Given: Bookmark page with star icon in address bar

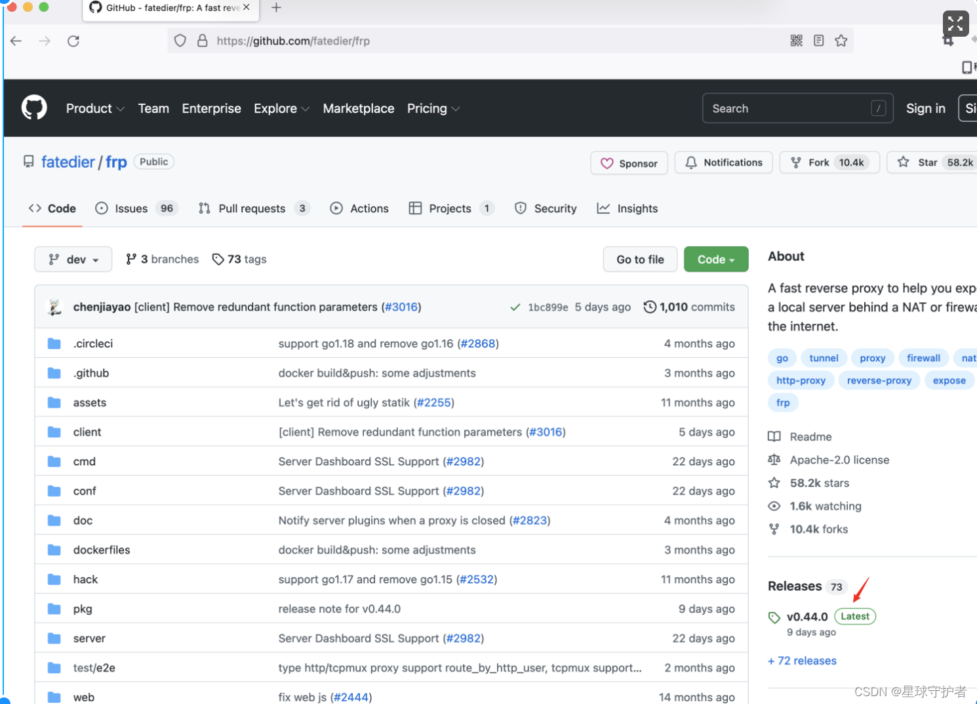Looking at the screenshot, I should click(x=841, y=41).
